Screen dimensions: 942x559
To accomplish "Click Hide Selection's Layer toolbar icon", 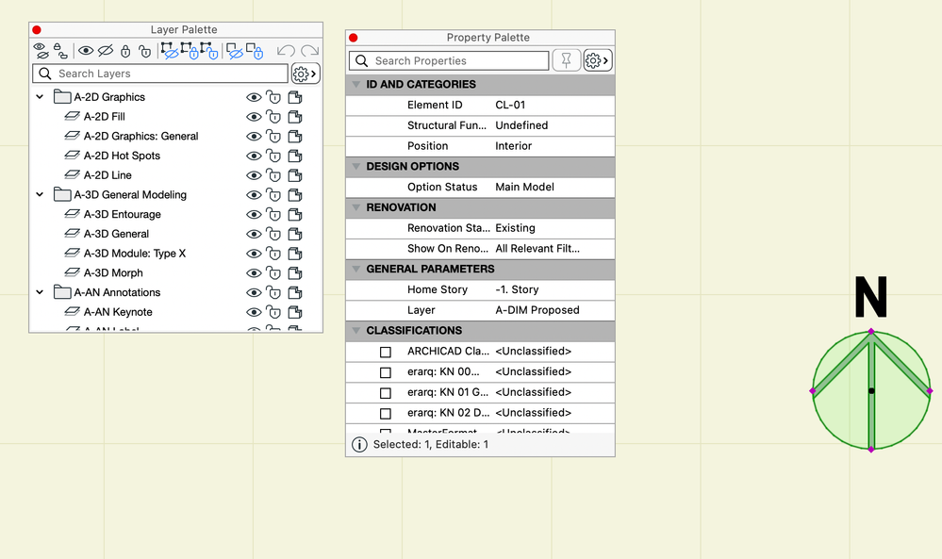I will point(169,51).
